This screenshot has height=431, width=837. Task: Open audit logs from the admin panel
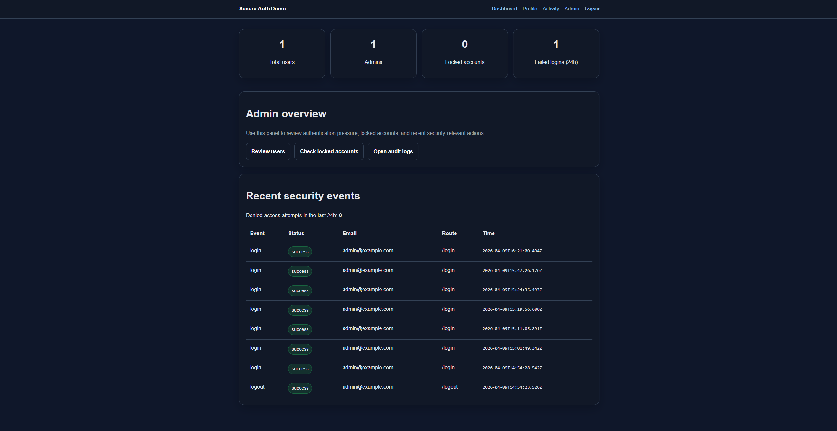(x=393, y=151)
